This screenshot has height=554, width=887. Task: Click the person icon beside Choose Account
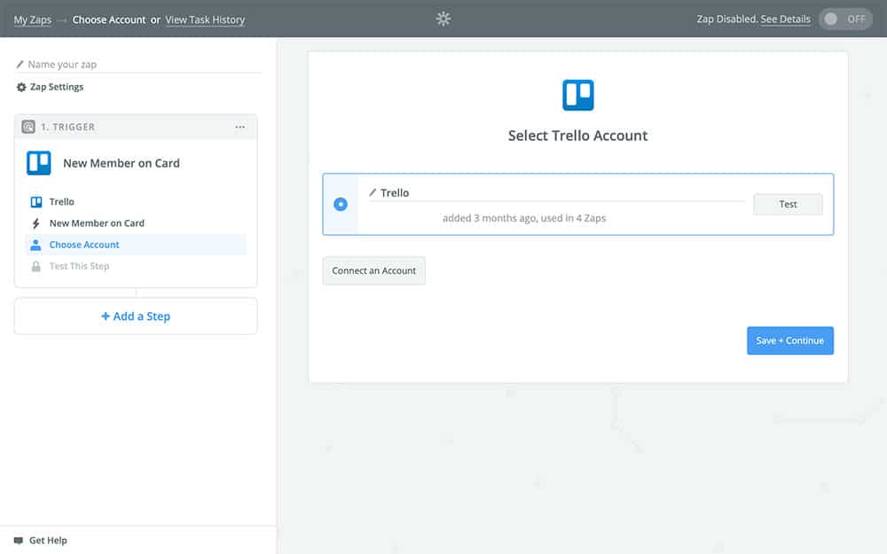[36, 245]
